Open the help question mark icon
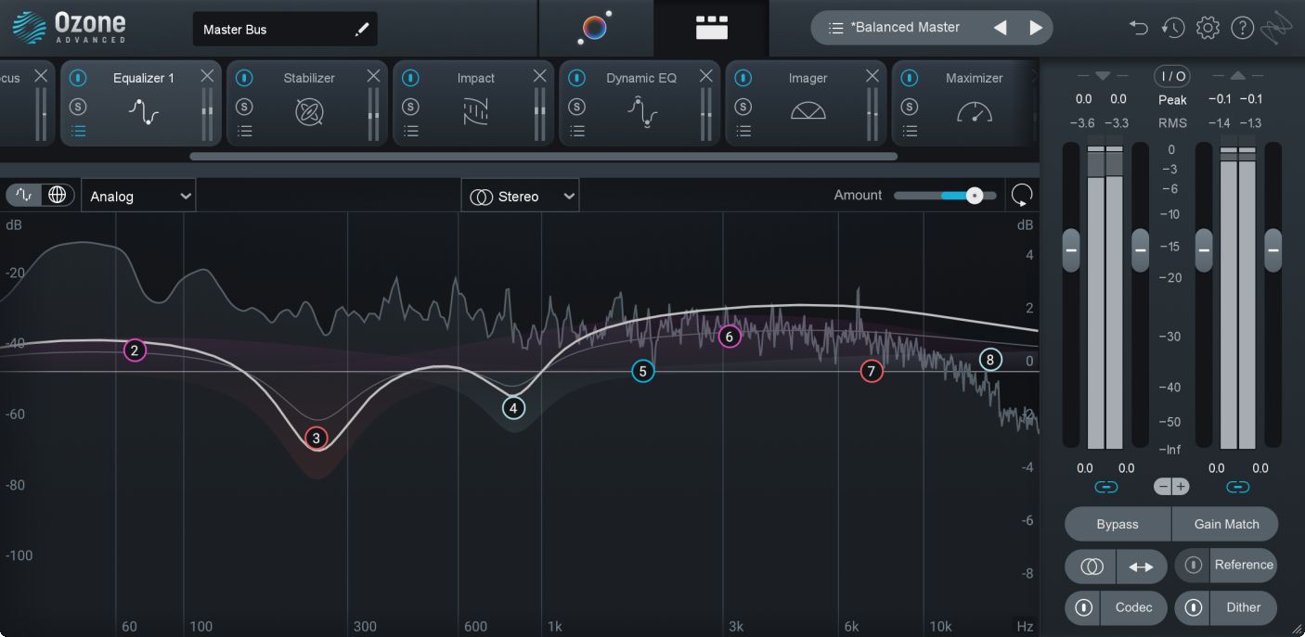1305x637 pixels. (x=1242, y=28)
